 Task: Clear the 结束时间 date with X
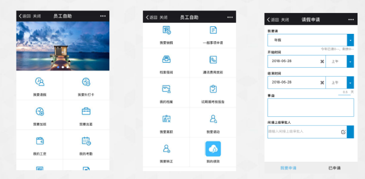[322, 83]
